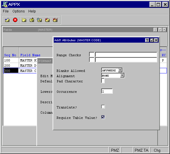170x154 pixels.
Task: Open the File menu
Action: (6, 11)
